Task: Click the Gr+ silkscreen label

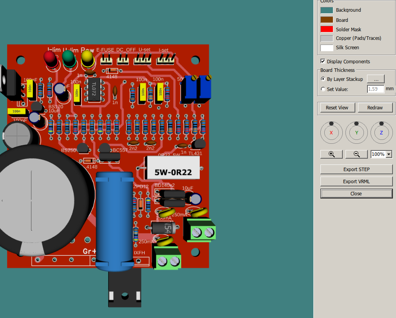Action: pyautogui.click(x=89, y=252)
